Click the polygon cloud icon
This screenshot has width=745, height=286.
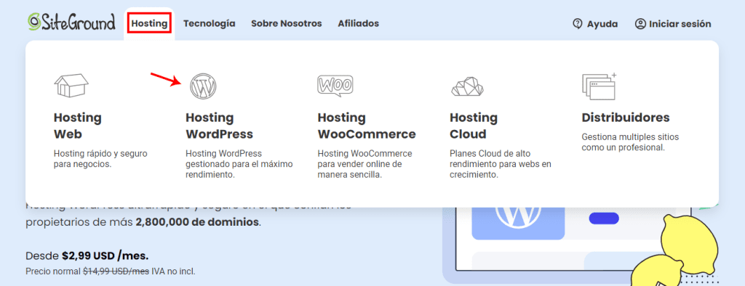tap(467, 86)
